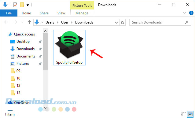
Task: Open Desktop from Quick access
Action: click(23, 42)
